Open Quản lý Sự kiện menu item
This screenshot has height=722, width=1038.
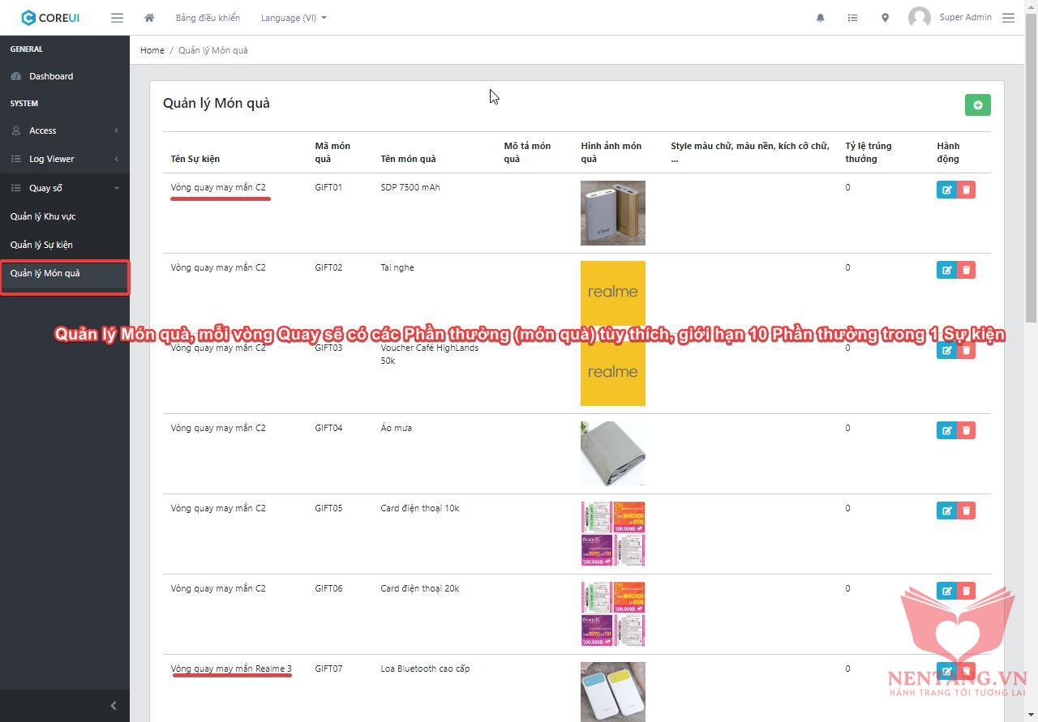[41, 245]
